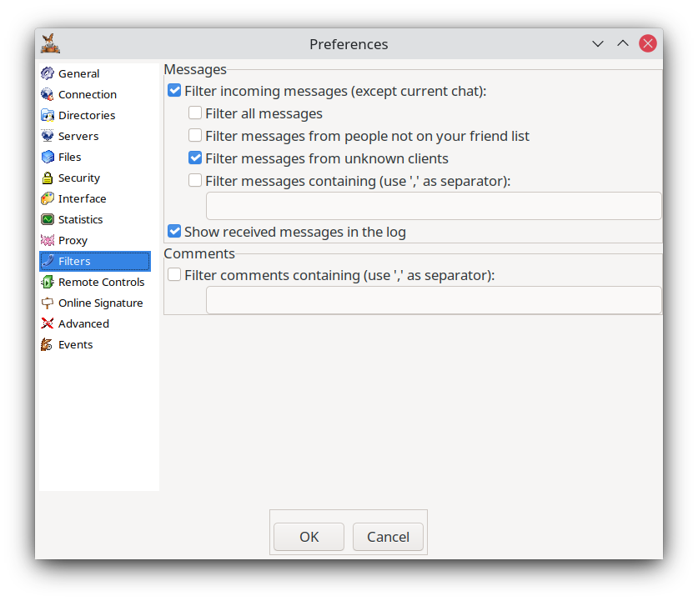Select the Events label in list

76,345
